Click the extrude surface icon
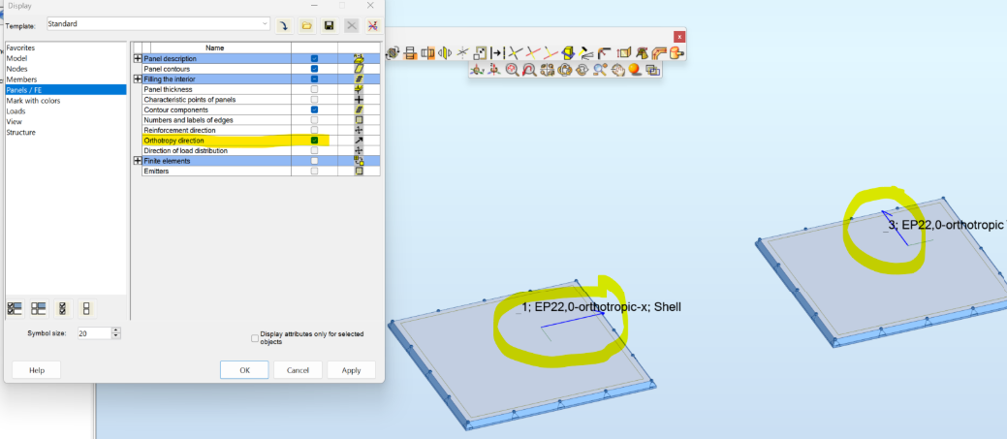Screen dimensions: 1007x439 (x=624, y=52)
